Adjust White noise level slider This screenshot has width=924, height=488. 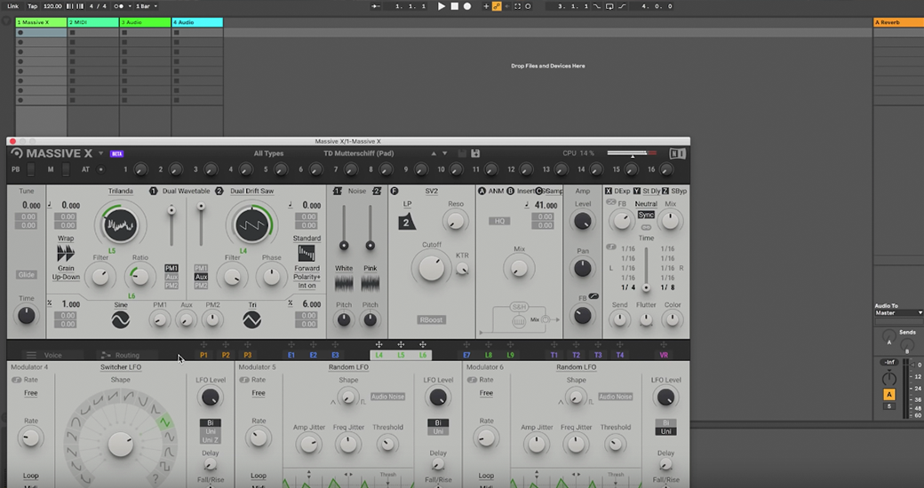(344, 246)
